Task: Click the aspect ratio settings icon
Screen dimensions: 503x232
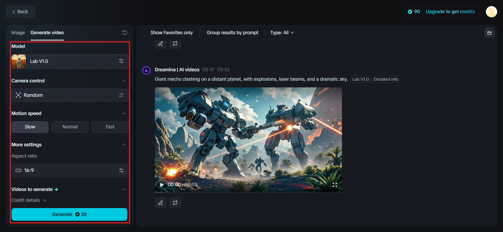Action: pyautogui.click(x=121, y=170)
